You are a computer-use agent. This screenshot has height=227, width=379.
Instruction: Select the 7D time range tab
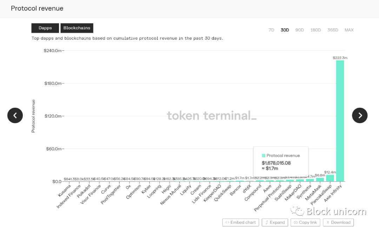(x=271, y=30)
